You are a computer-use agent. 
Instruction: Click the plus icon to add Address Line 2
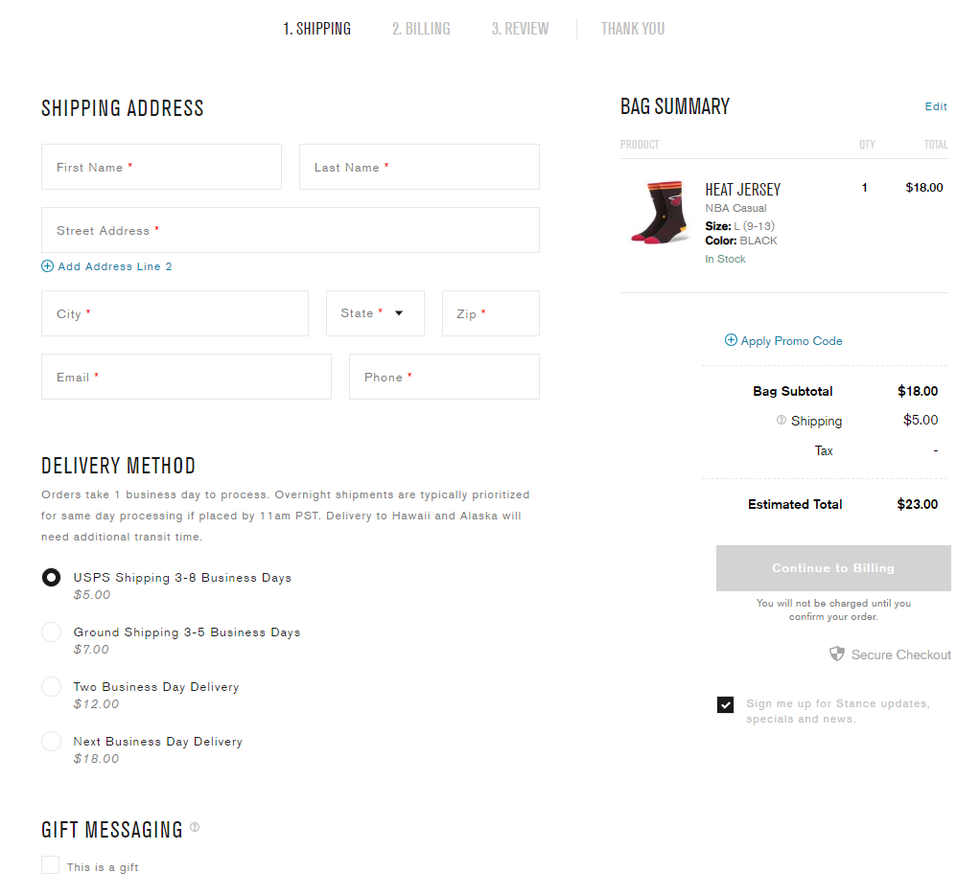47,265
